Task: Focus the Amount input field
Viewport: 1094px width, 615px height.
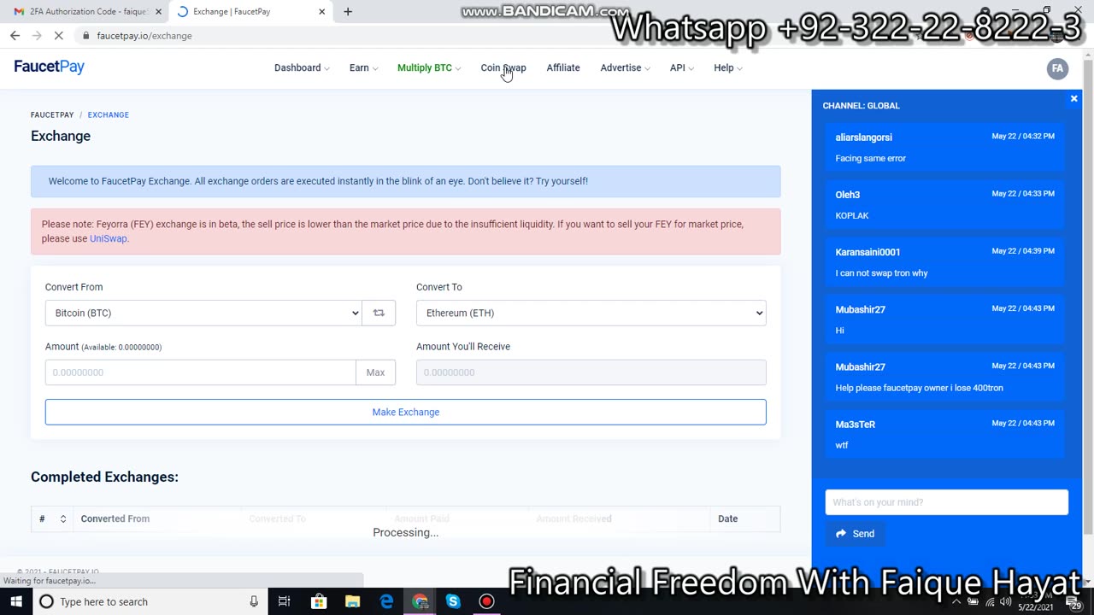Action: (201, 372)
